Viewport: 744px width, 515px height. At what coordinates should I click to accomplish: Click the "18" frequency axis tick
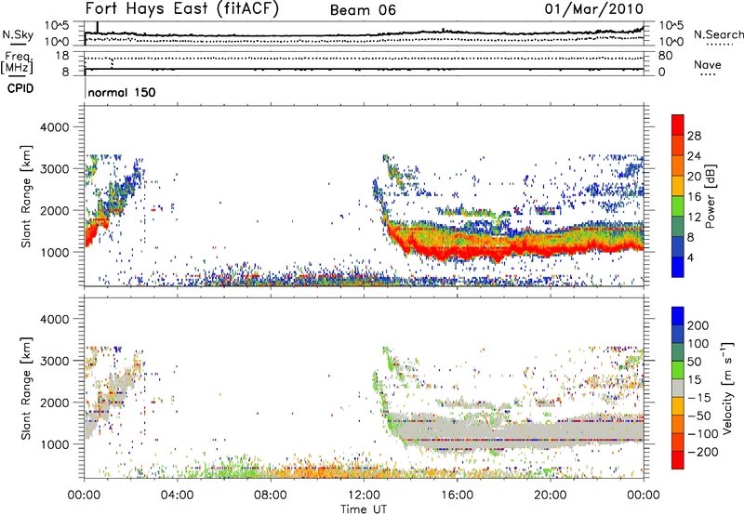(x=62, y=56)
